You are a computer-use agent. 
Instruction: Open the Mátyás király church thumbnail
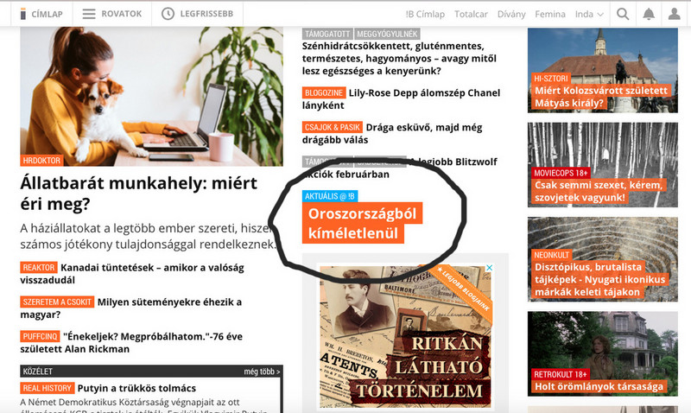pyautogui.click(x=602, y=71)
